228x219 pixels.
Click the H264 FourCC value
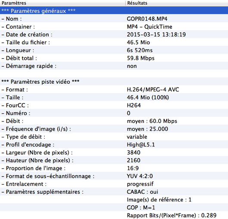click(134, 105)
